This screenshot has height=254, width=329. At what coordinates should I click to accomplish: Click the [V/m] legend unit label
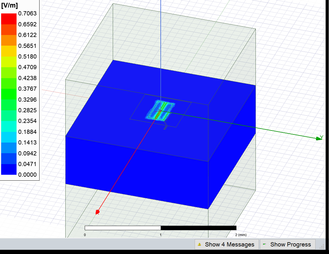tap(10, 5)
